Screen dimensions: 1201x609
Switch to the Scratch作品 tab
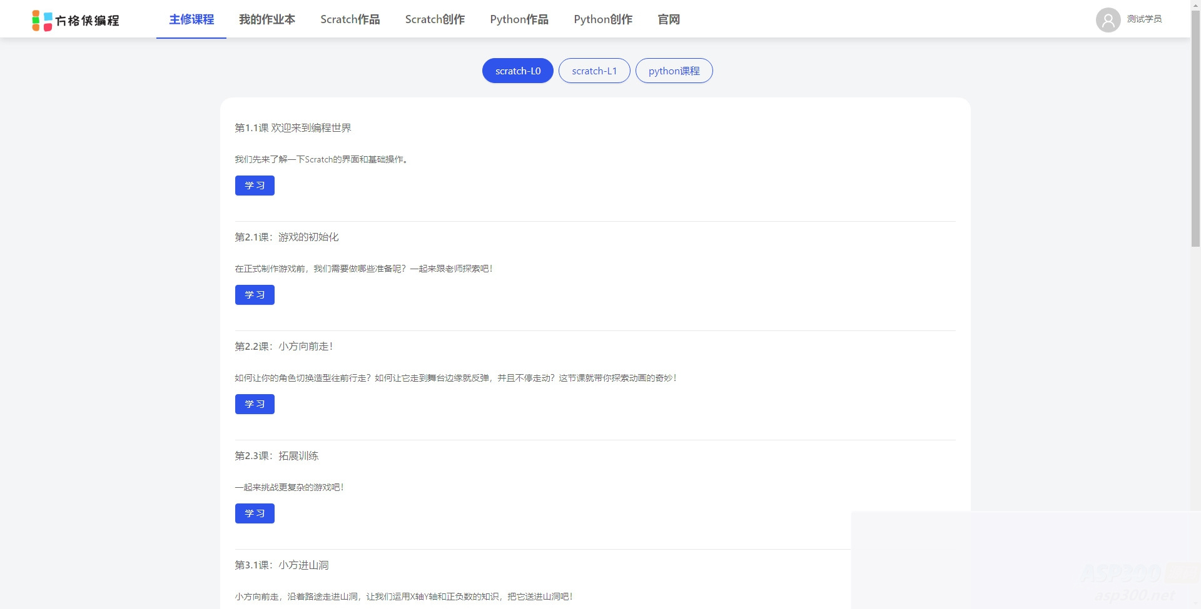[x=350, y=19]
